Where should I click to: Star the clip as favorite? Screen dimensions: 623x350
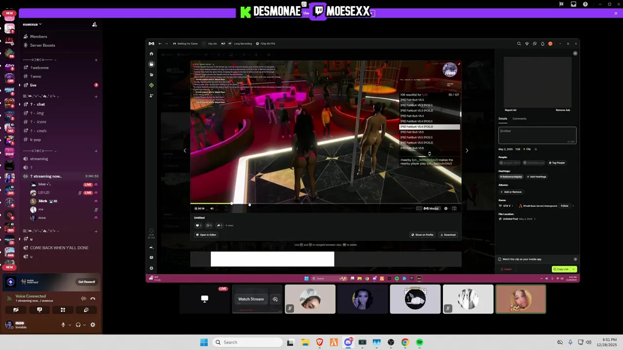point(535,149)
